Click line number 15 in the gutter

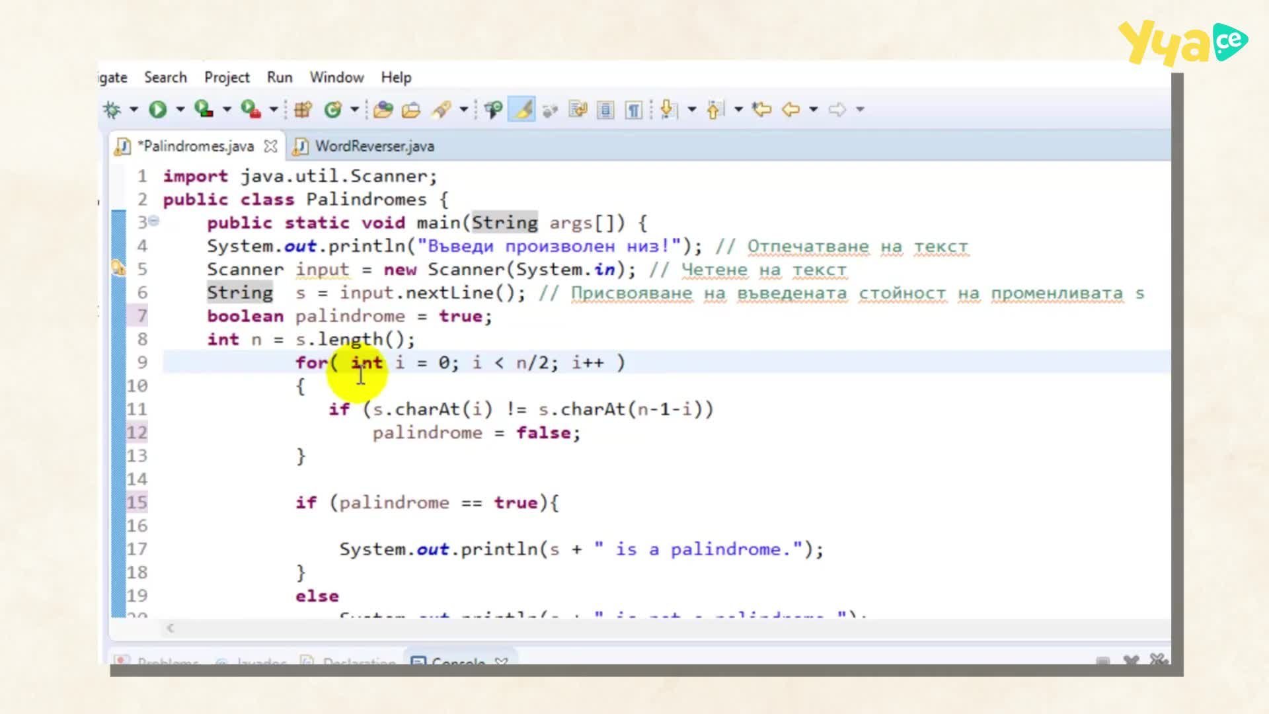(137, 502)
